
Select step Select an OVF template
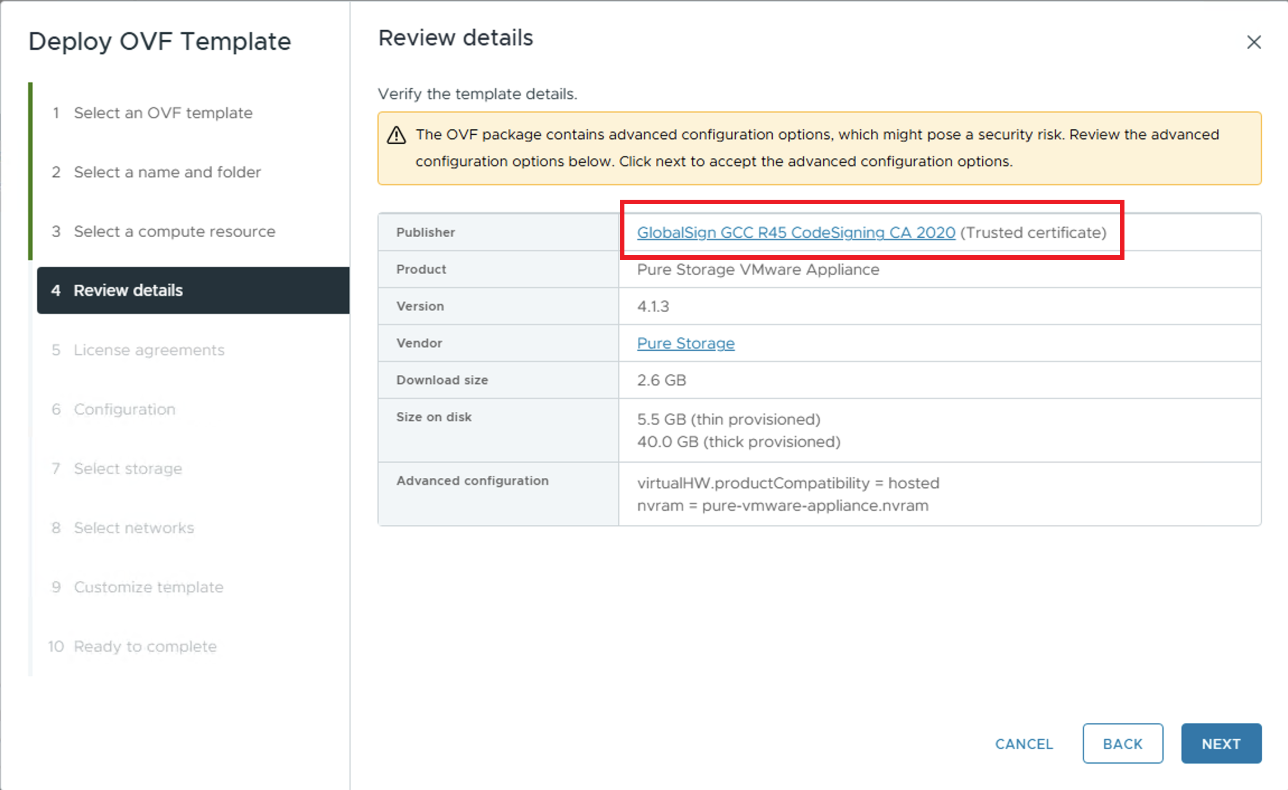[162, 112]
